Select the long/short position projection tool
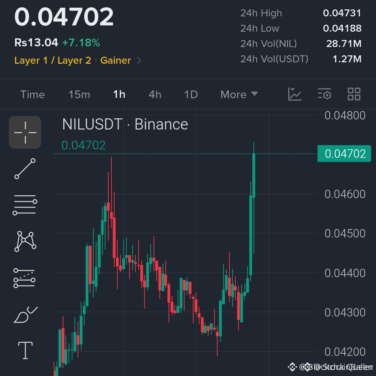The height and width of the screenshot is (376, 376). tap(24, 278)
